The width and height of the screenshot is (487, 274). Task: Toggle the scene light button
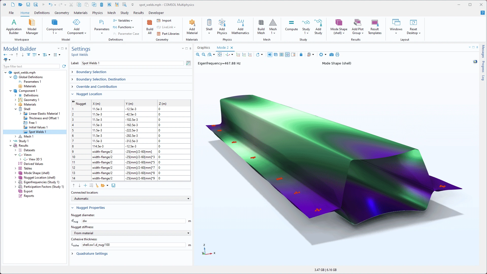click(x=270, y=55)
